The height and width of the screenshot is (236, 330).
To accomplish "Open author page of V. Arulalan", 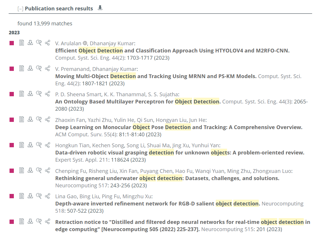I will pos(68,43).
